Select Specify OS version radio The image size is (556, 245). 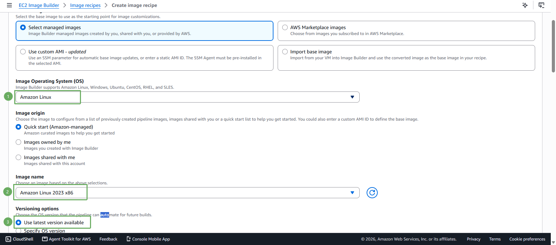point(18,231)
